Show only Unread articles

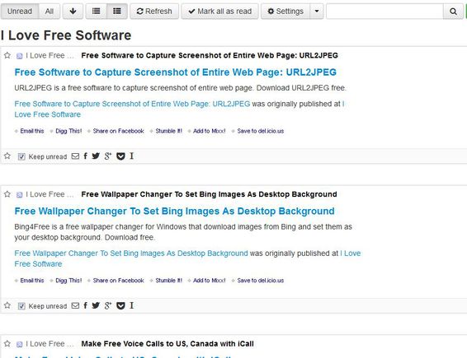click(20, 12)
